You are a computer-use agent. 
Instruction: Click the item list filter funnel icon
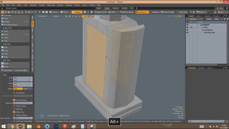(x=228, y=19)
